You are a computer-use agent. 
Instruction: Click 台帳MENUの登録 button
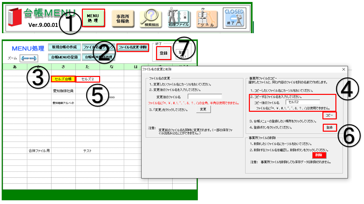[64, 57]
